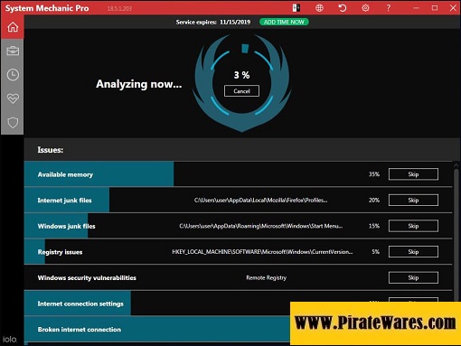Open the ActiveCare clock icon in sidebar
This screenshot has height=346, width=461.
coord(13,75)
